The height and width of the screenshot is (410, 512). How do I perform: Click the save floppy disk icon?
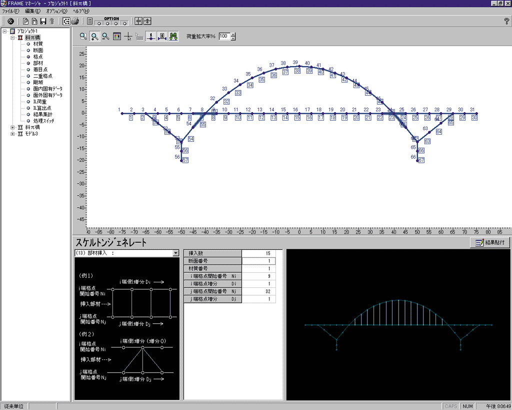click(x=43, y=22)
